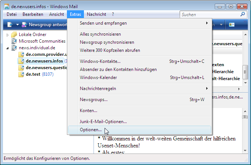Click the de.newusers.infos newsgroup icon
Image resolution: width=251 pixels, height=165 pixels.
(21, 61)
